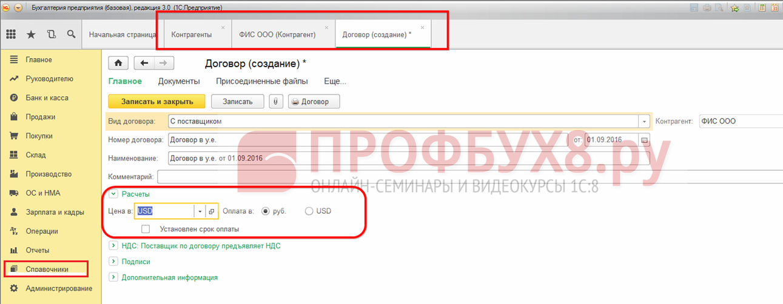Expand the Подписи section
This screenshot has width=783, height=304.
113,262
